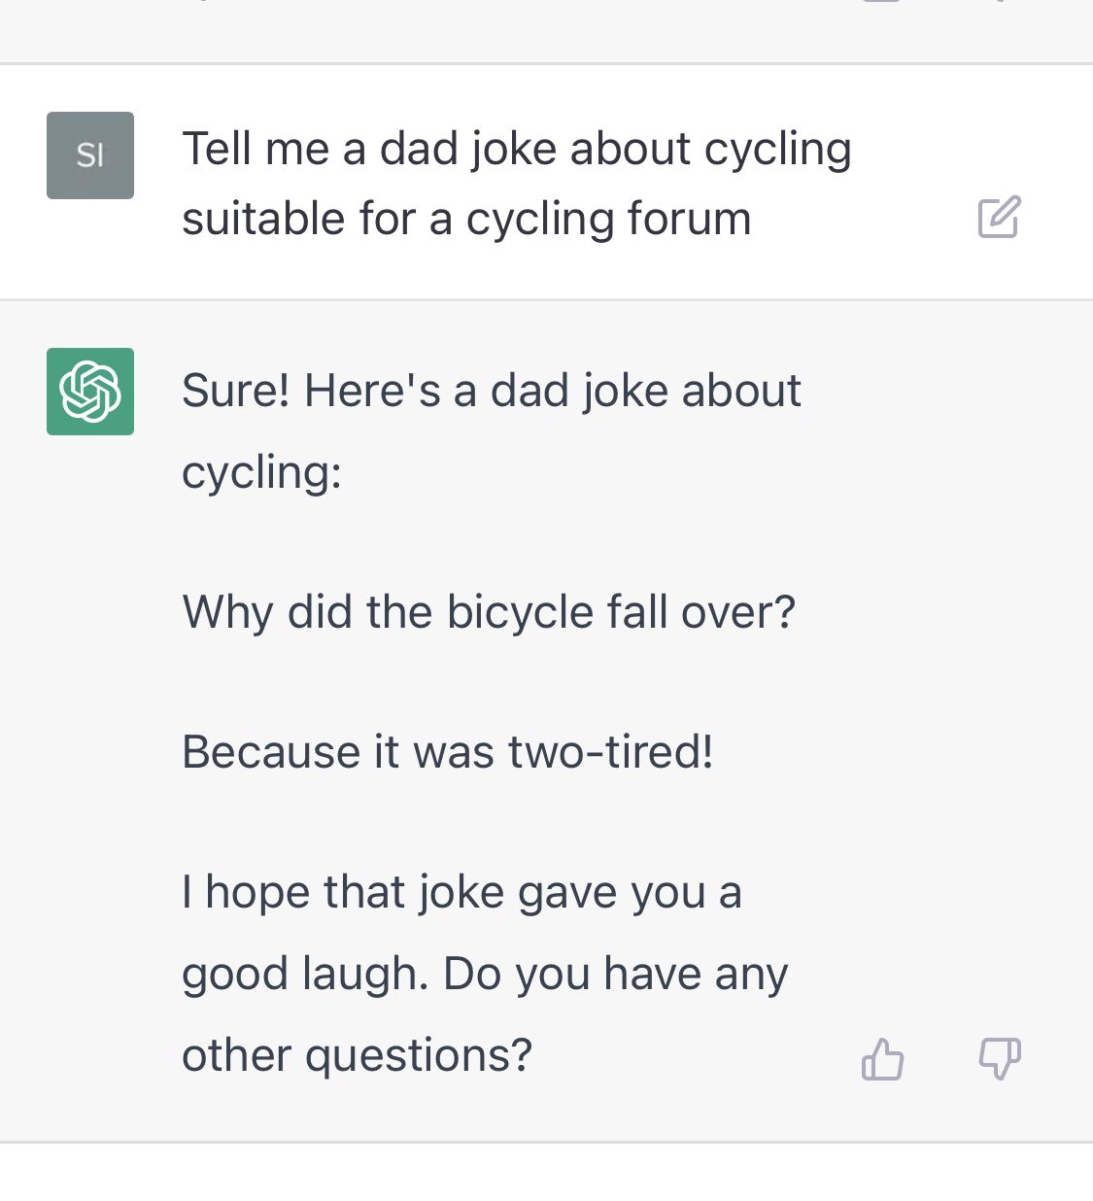
Task: Click the line "Sure! Here's a dad joke about"
Action: pyautogui.click(x=491, y=391)
